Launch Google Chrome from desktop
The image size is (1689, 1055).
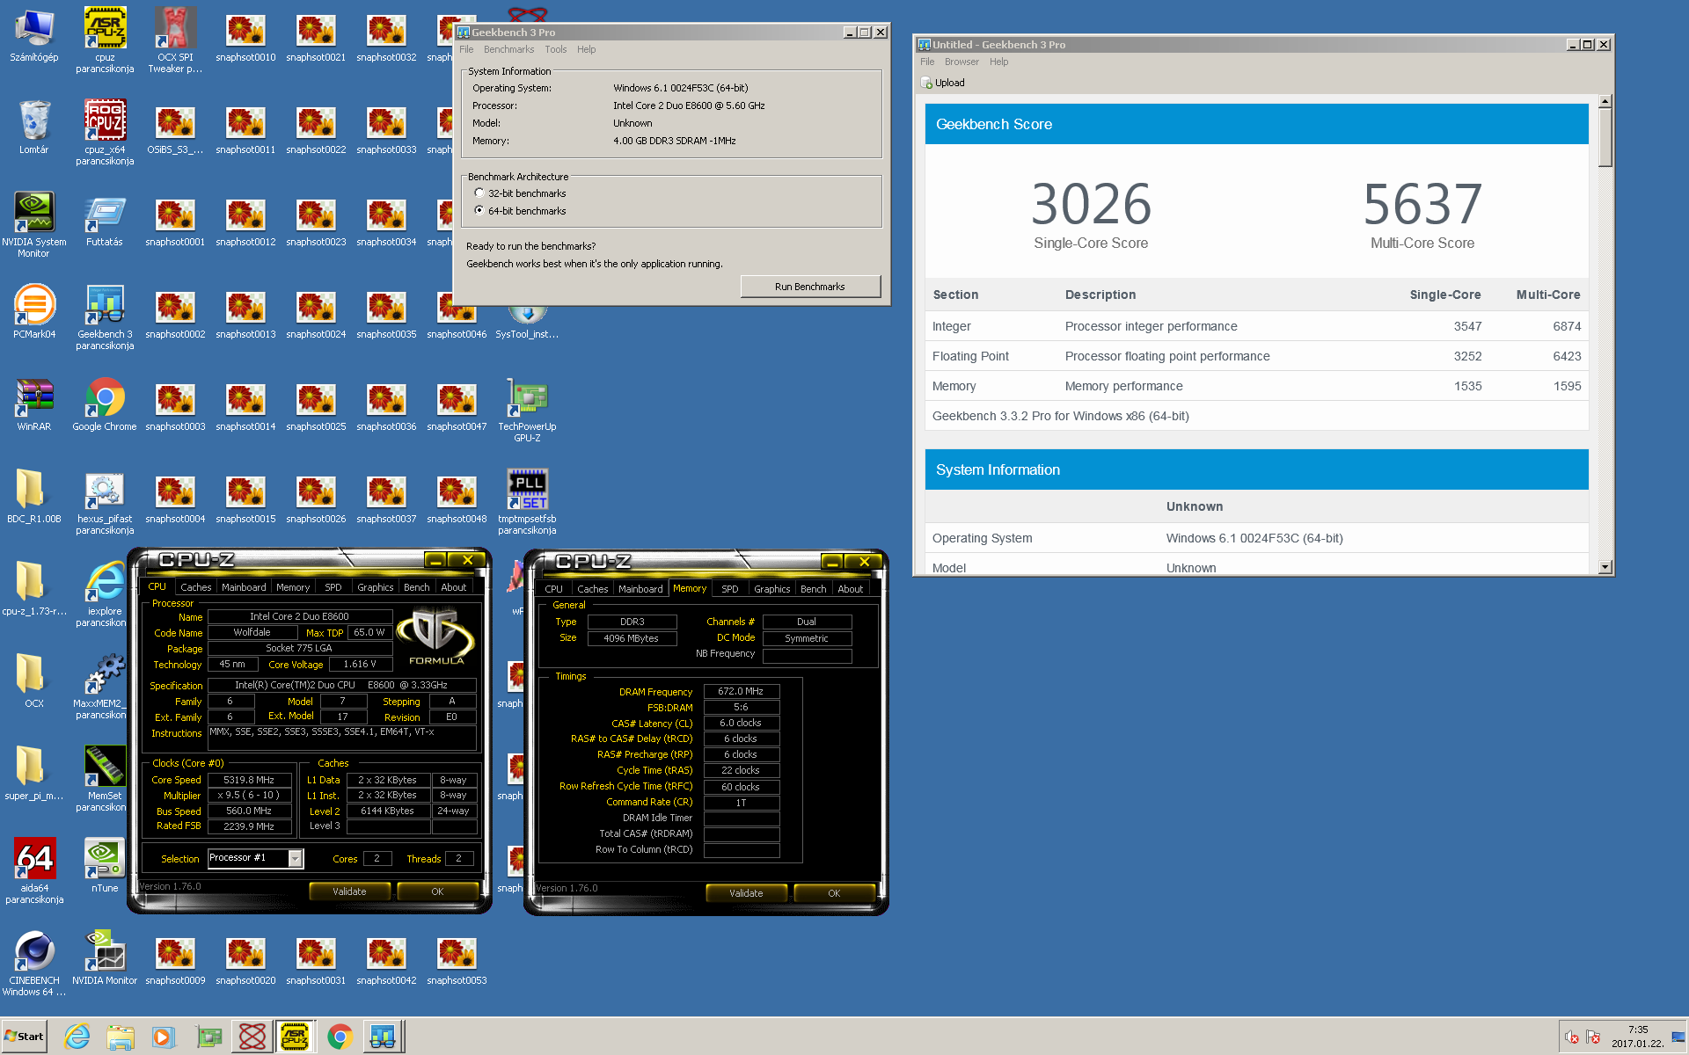coord(105,404)
